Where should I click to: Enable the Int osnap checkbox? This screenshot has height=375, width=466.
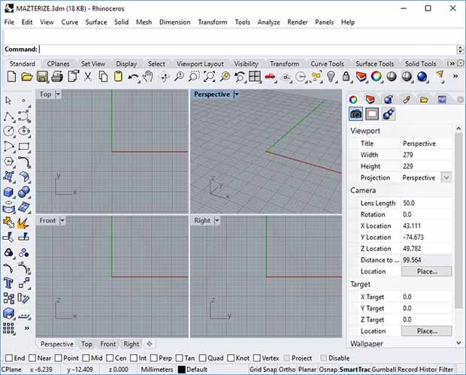(134, 358)
